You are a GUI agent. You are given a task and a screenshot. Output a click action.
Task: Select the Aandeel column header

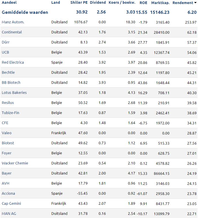click(x=9, y=3)
